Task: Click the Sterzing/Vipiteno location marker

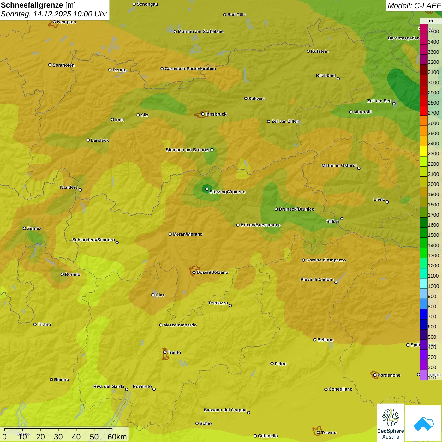Action: pyautogui.click(x=207, y=189)
